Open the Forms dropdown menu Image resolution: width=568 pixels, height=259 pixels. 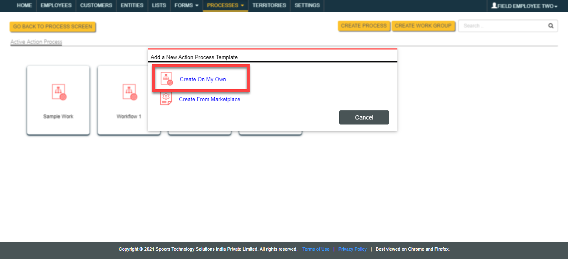[x=186, y=5]
